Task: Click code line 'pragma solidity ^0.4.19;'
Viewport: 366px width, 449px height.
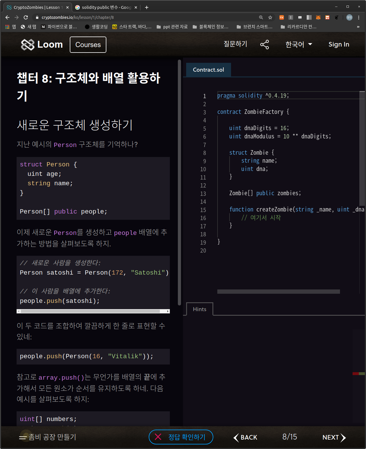Action: [x=253, y=96]
